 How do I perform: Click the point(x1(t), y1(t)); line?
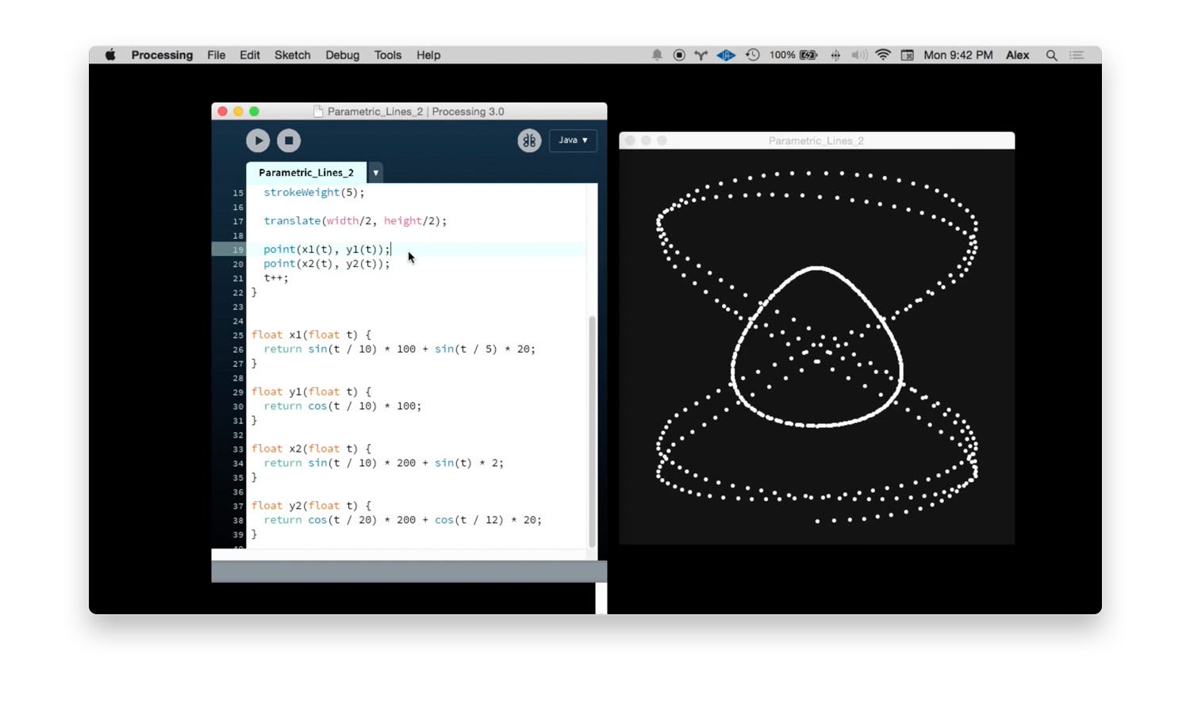327,250
